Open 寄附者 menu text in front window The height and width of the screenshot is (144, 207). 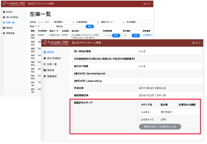51,70
